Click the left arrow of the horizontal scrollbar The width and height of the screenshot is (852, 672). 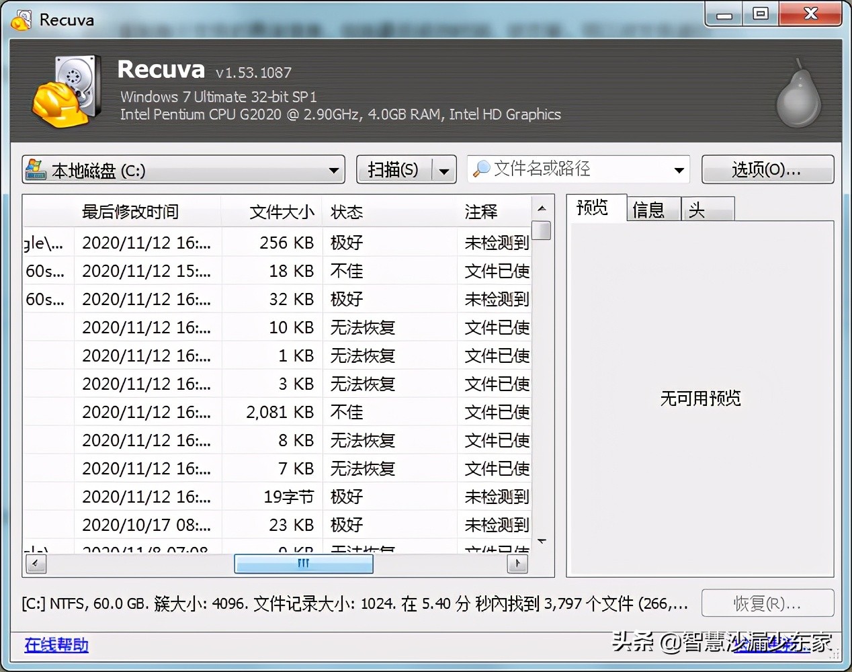(36, 564)
